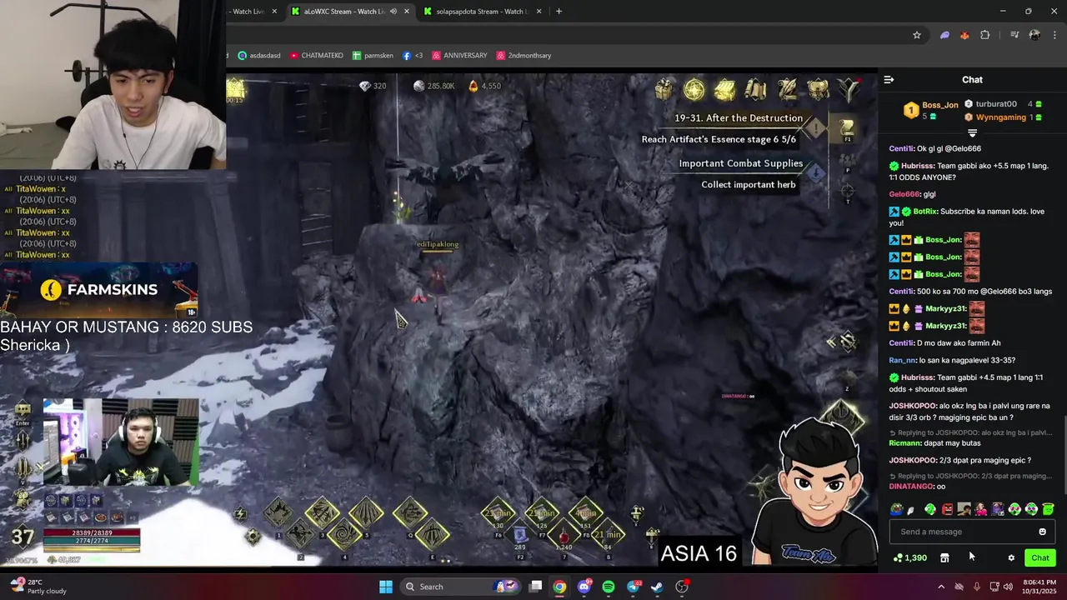Mute the aLoWXC Stream tab audio
The height and width of the screenshot is (600, 1067).
(393, 12)
